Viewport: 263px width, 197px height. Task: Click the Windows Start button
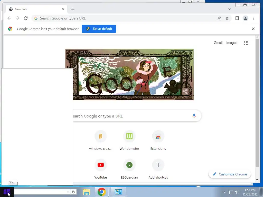coord(7,192)
